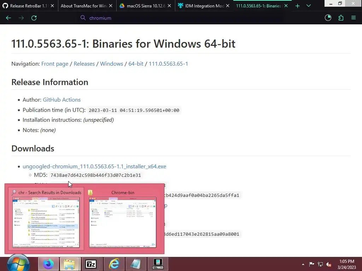The image size is (362, 271).
Task: Click the Windows Start orb
Action: pos(18,264)
